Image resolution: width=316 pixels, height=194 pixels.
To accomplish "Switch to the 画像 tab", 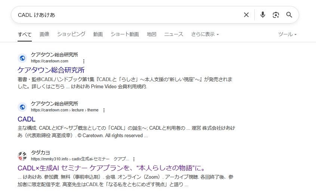I will click(45, 34).
